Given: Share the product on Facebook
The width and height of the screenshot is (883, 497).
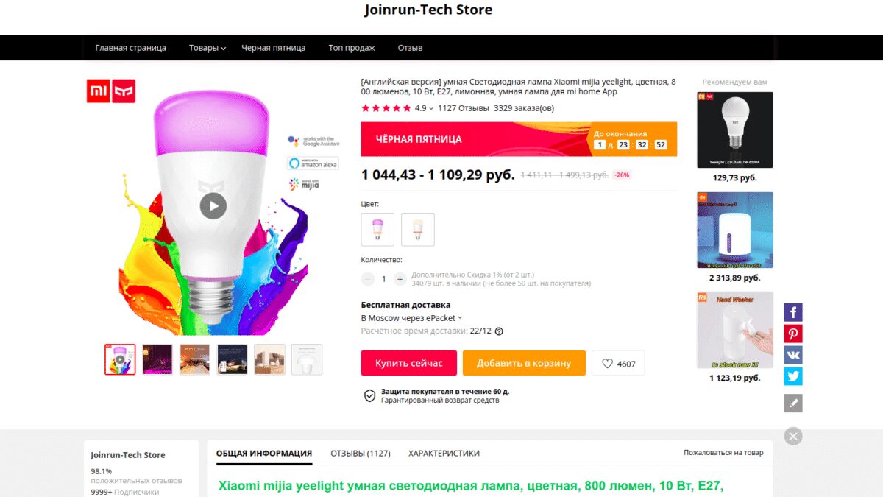Looking at the screenshot, I should 792,312.
